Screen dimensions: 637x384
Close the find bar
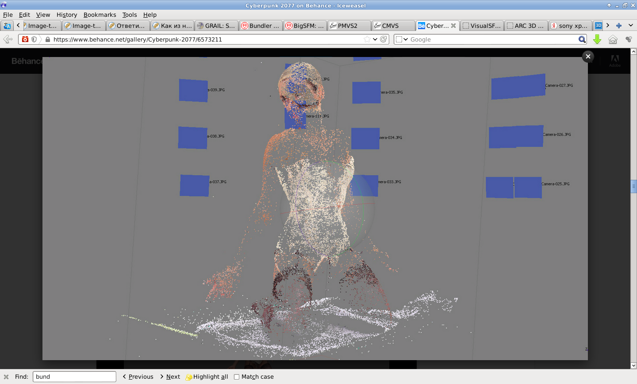coord(6,377)
